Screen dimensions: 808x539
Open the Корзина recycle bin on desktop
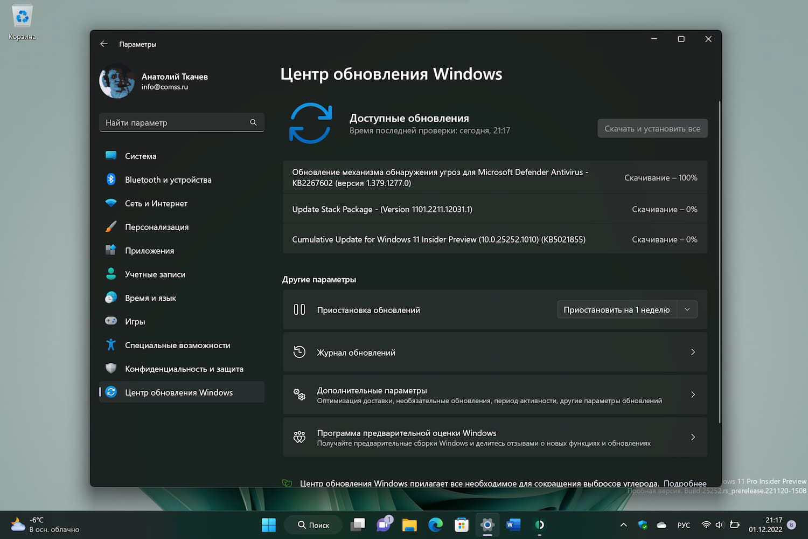click(x=22, y=23)
